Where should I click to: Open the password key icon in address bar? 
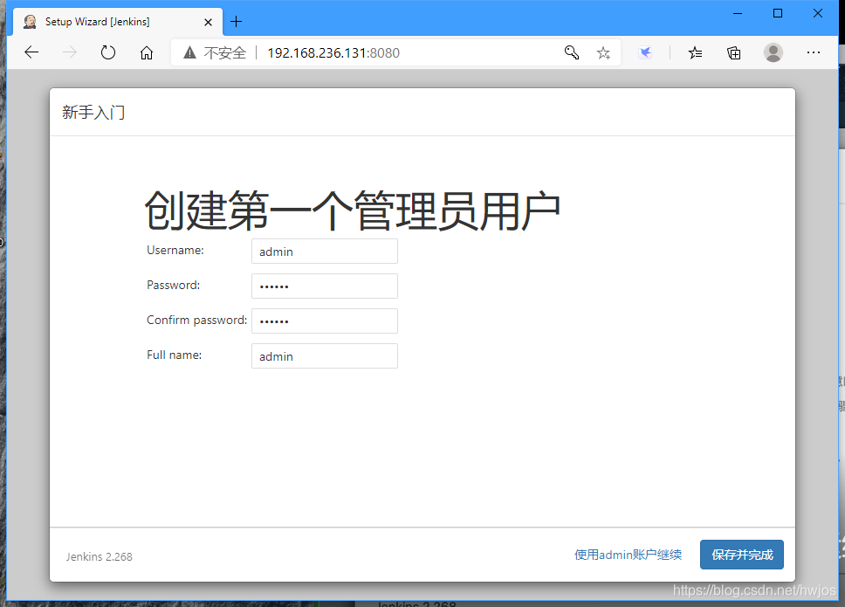click(x=572, y=52)
